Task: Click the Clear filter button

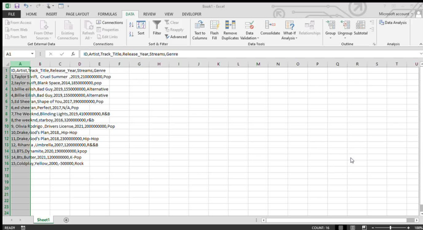Action: click(x=172, y=22)
